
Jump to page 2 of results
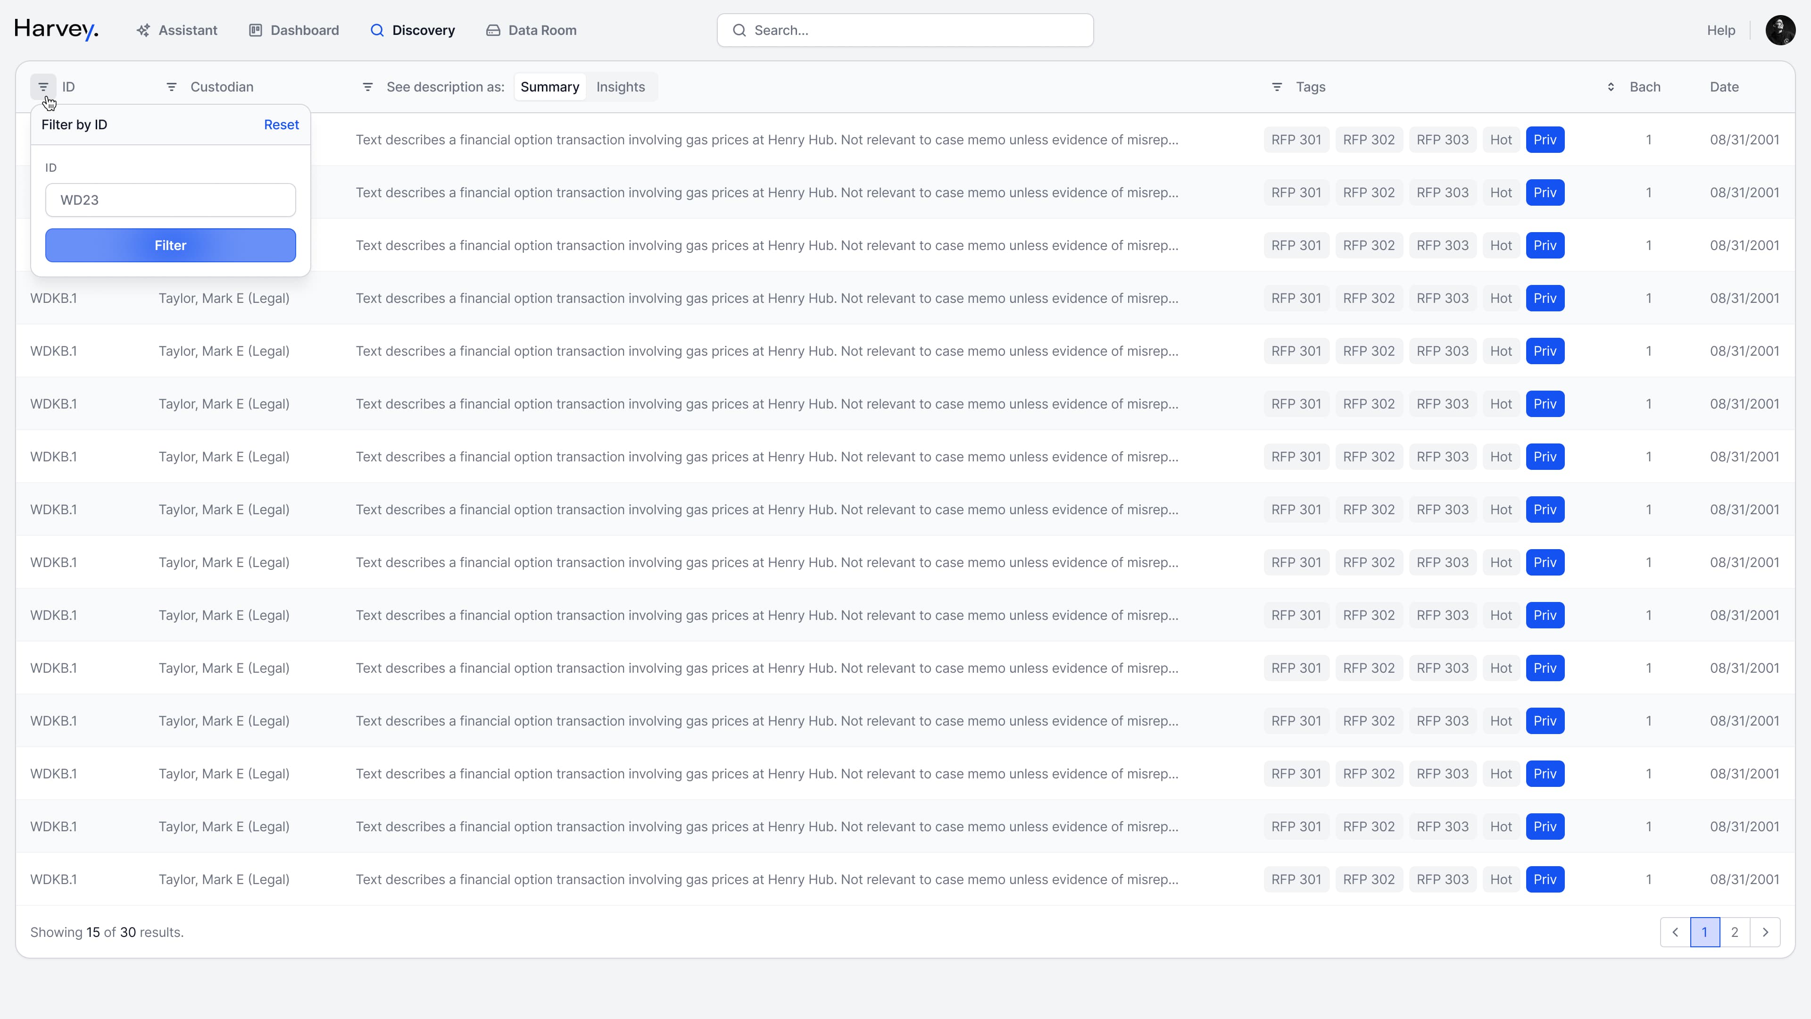tap(1735, 933)
